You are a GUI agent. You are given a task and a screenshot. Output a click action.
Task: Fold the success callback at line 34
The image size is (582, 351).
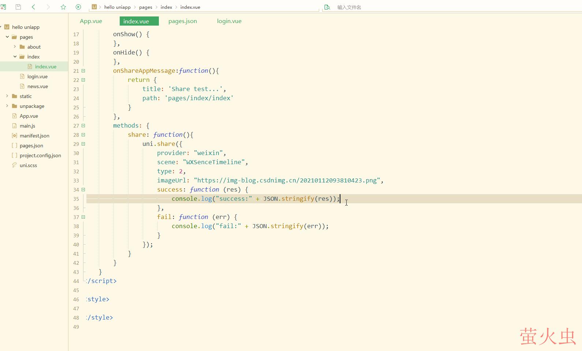point(83,189)
